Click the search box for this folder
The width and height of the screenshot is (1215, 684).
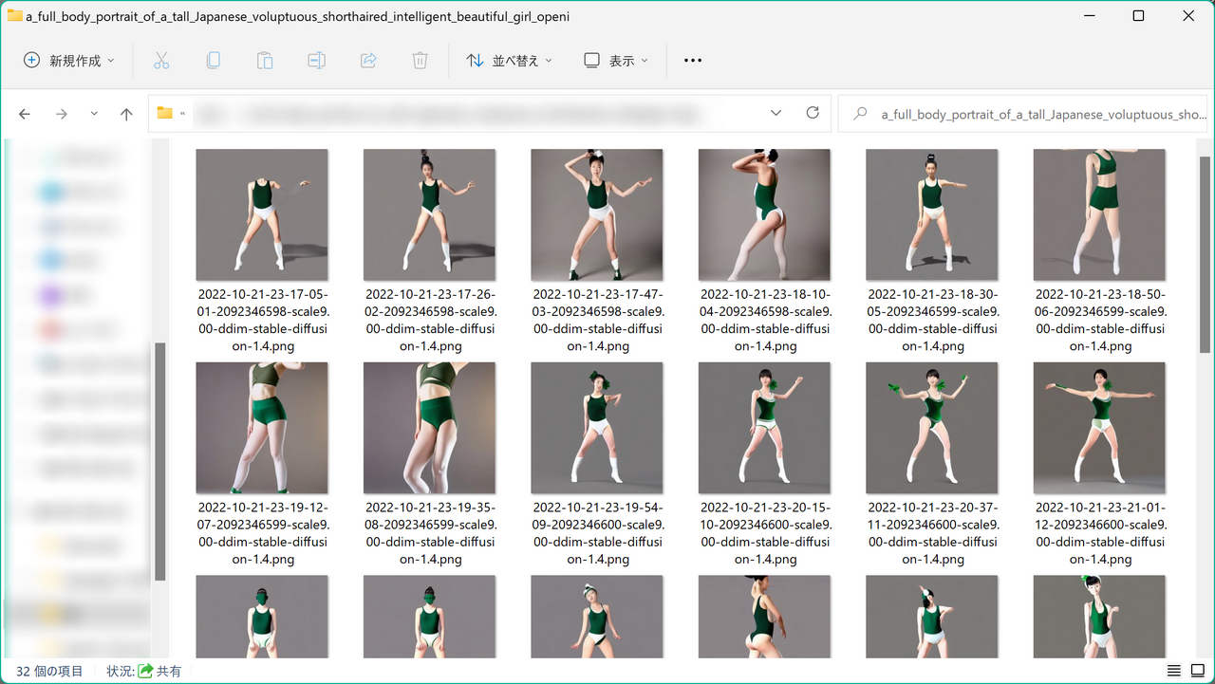pyautogui.click(x=1025, y=114)
